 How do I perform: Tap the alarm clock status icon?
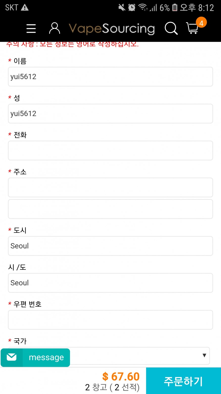coord(132,8)
